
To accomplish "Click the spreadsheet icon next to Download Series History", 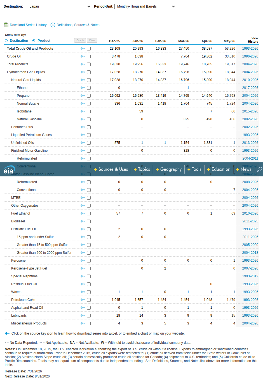I will tap(6, 25).
